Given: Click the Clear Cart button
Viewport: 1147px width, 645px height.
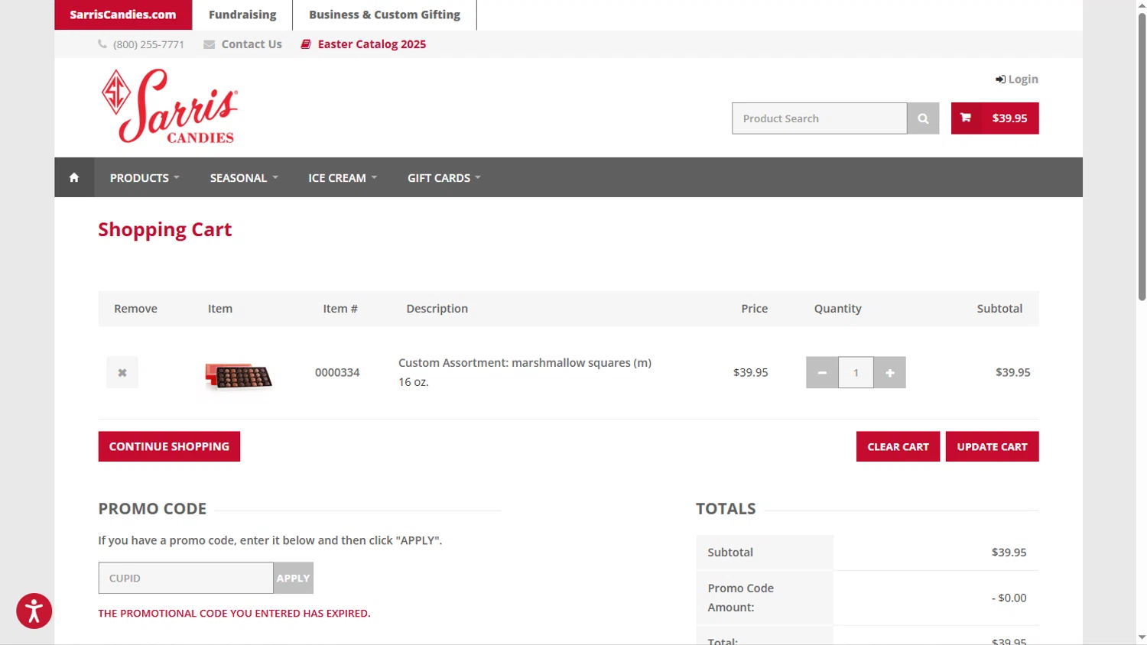Looking at the screenshot, I should 898,446.
